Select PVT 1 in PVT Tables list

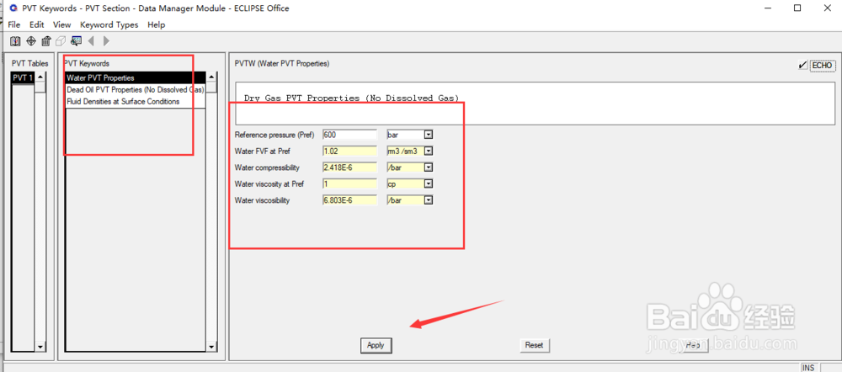(23, 77)
